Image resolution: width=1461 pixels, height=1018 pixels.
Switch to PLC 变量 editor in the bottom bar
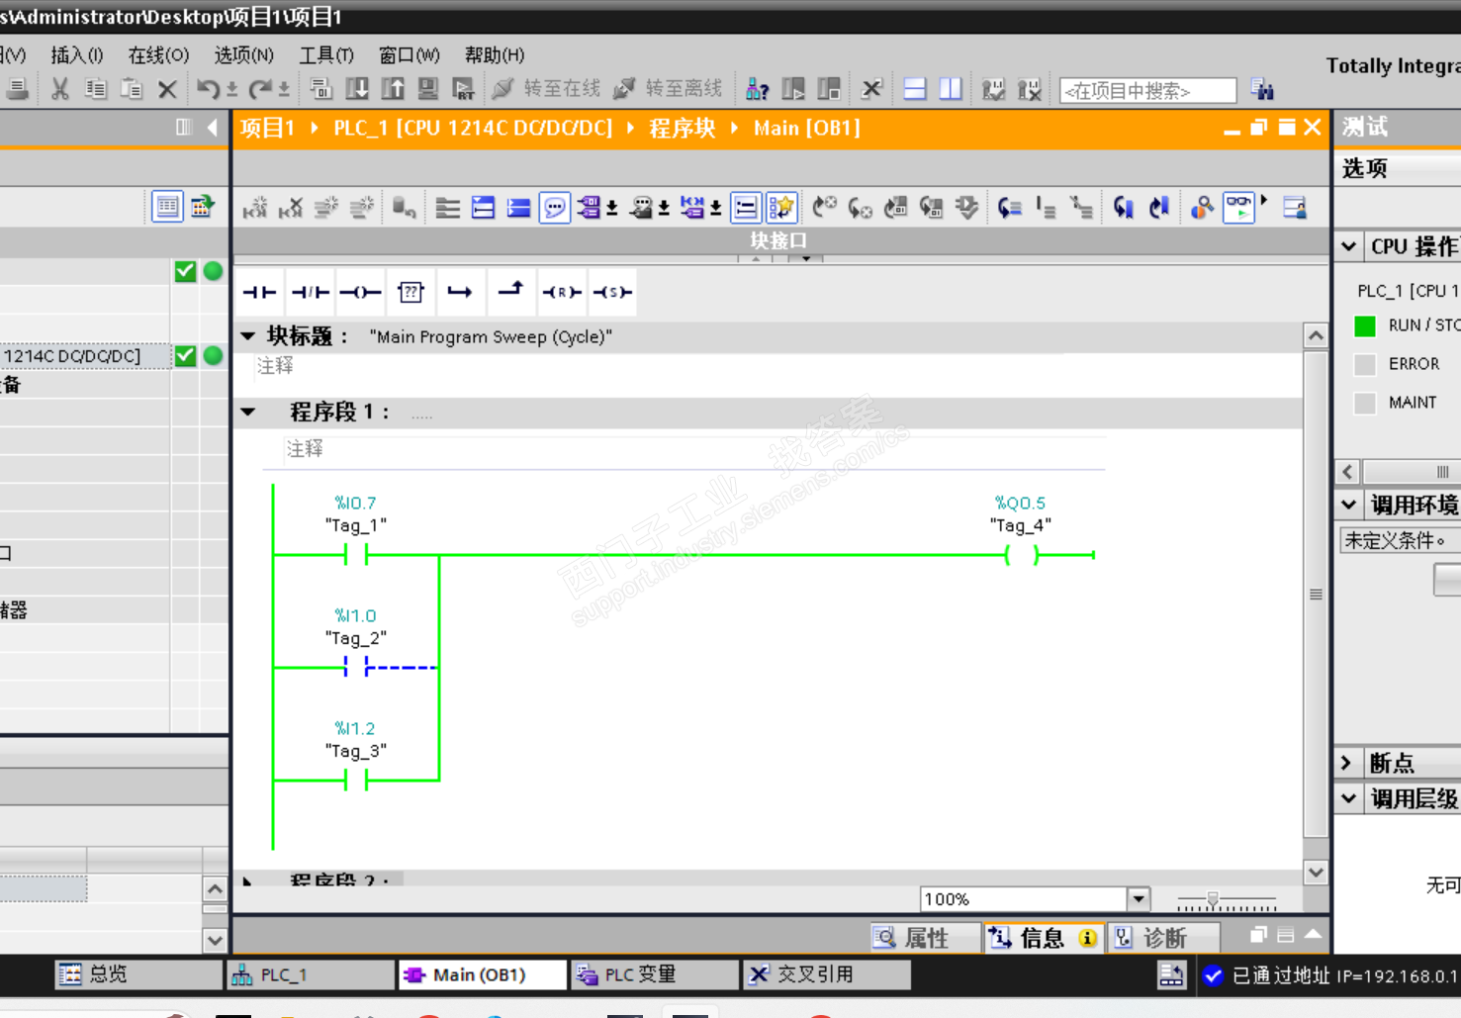coord(654,974)
